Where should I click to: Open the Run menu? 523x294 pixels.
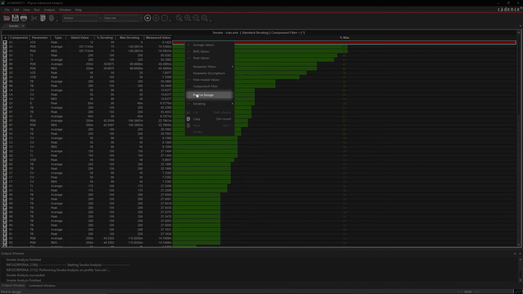point(37,10)
